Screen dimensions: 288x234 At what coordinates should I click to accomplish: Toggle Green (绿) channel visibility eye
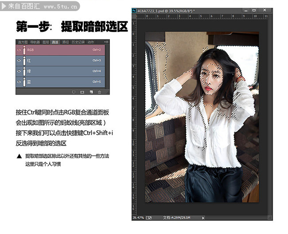[19, 71]
